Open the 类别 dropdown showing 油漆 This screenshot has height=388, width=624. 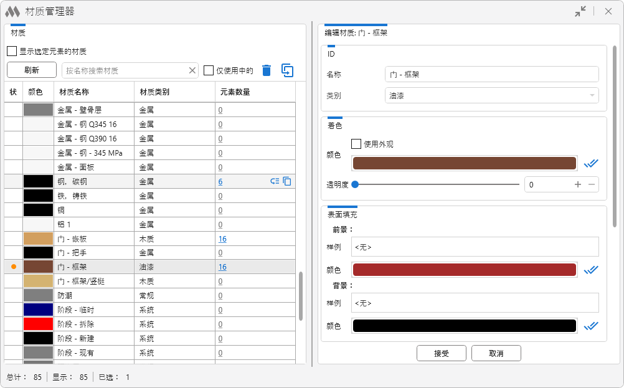(x=491, y=95)
